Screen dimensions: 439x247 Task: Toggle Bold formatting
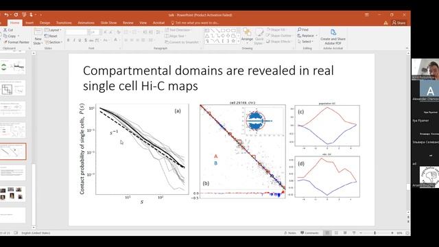[68, 40]
